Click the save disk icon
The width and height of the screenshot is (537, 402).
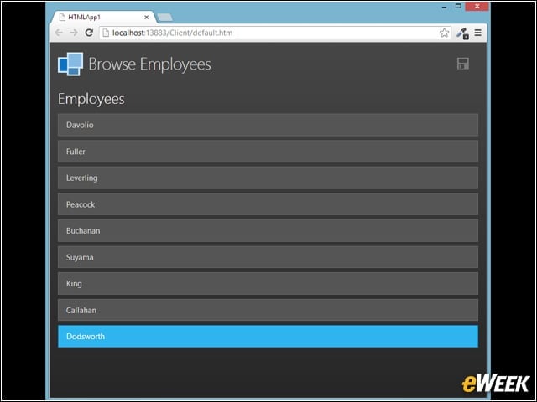463,64
